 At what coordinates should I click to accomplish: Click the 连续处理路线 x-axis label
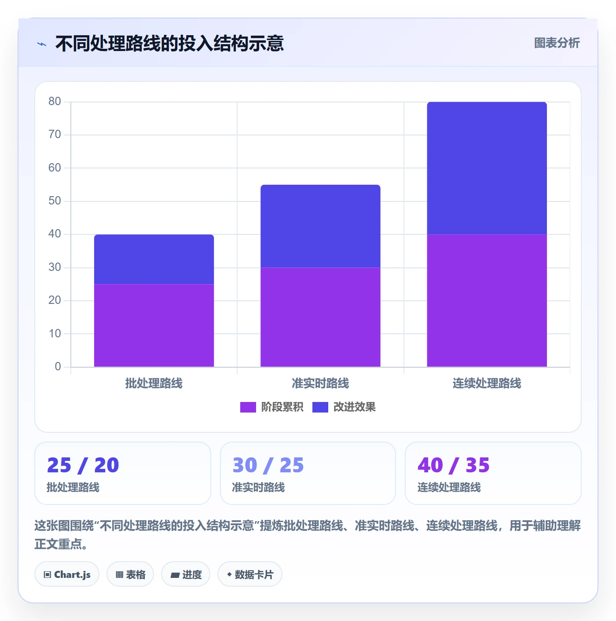pyautogui.click(x=487, y=384)
